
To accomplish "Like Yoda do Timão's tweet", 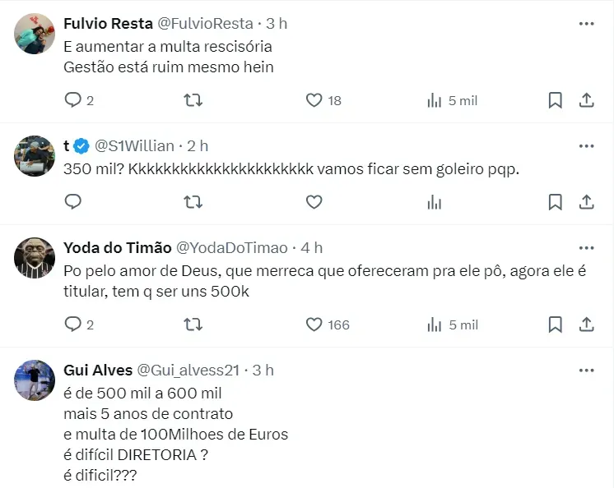I will point(314,325).
